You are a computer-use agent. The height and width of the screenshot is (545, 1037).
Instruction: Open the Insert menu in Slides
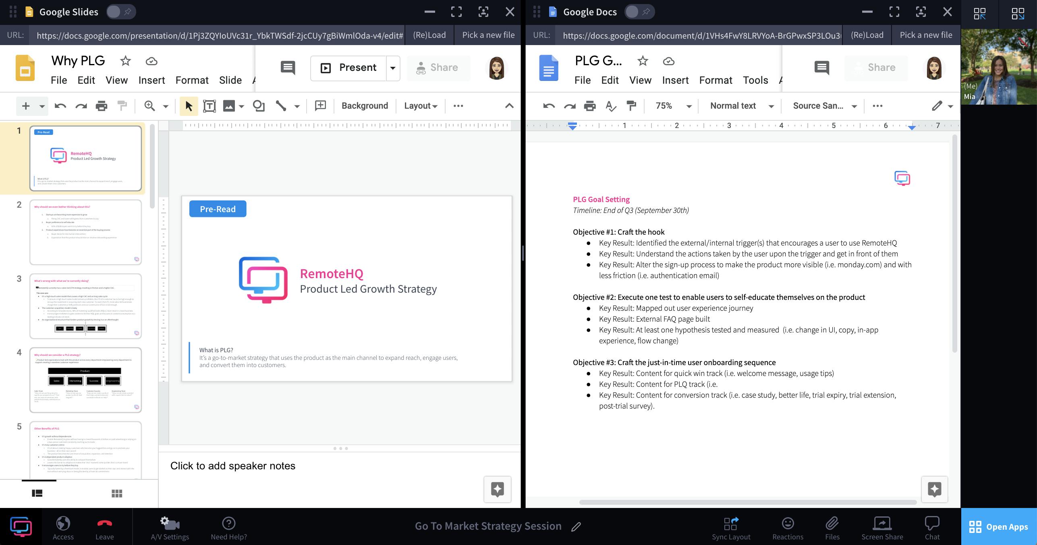click(x=151, y=80)
